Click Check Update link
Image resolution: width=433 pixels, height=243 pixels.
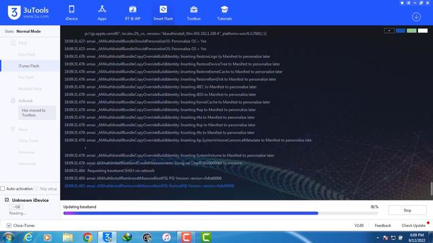(x=413, y=225)
